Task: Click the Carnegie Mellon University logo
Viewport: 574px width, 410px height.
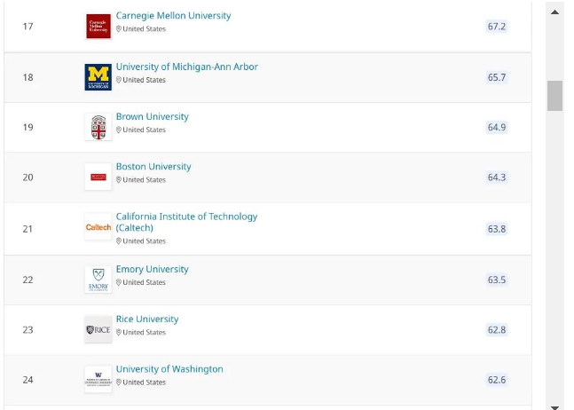Action: (x=98, y=26)
